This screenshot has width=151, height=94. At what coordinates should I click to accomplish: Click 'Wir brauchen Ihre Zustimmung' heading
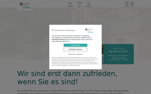(63, 30)
